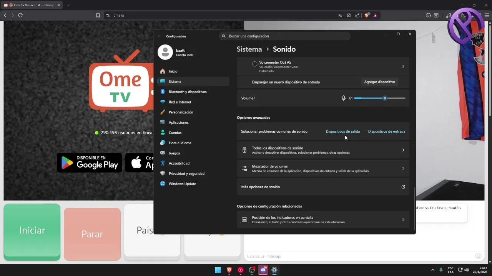
Task: Bookmark this page in browser toolbar
Action: pos(98,15)
